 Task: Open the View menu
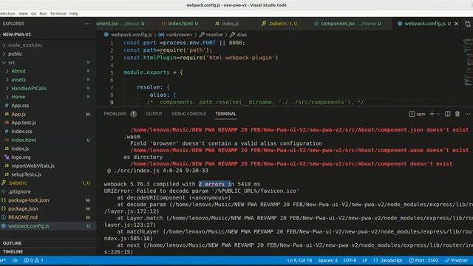pyautogui.click(x=23, y=13)
